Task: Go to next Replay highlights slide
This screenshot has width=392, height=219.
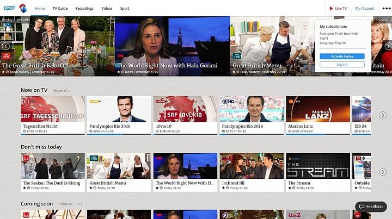Action: pos(388,46)
